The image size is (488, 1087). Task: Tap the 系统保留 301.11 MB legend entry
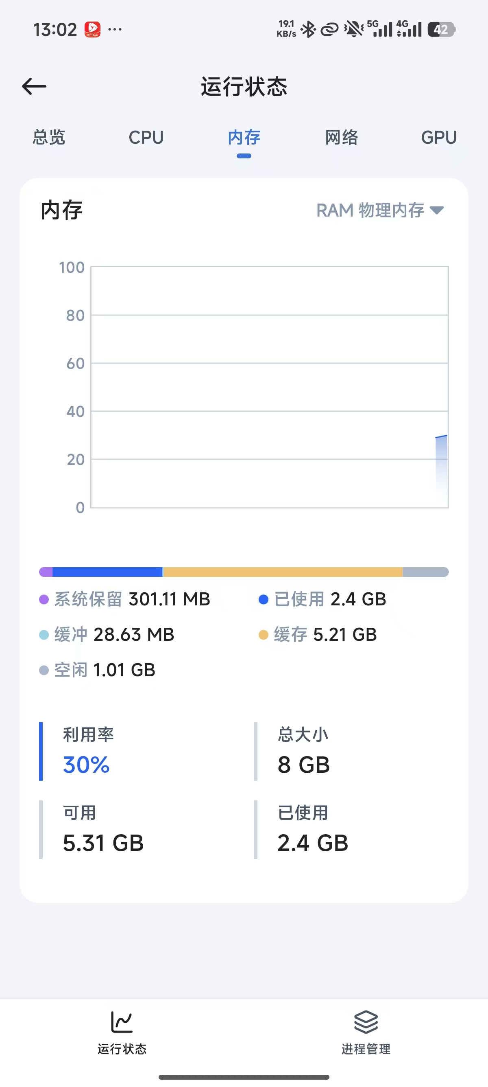[x=125, y=599]
